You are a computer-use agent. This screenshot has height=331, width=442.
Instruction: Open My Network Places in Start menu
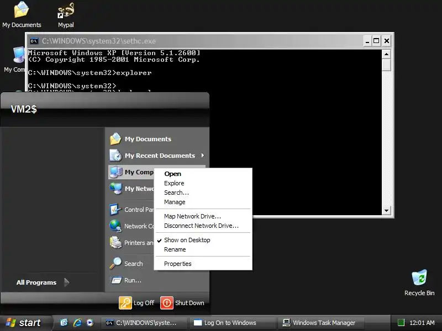point(131,189)
